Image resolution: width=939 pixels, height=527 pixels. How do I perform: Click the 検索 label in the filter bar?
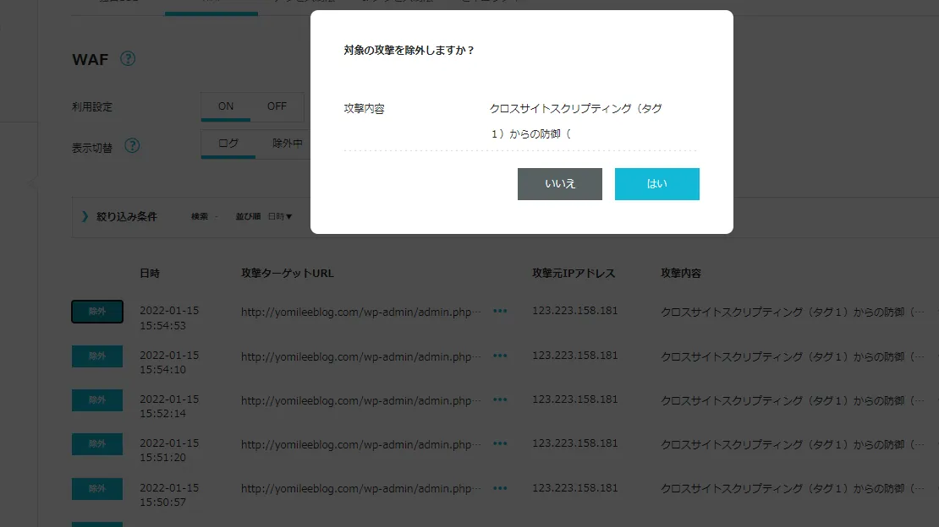[200, 216]
